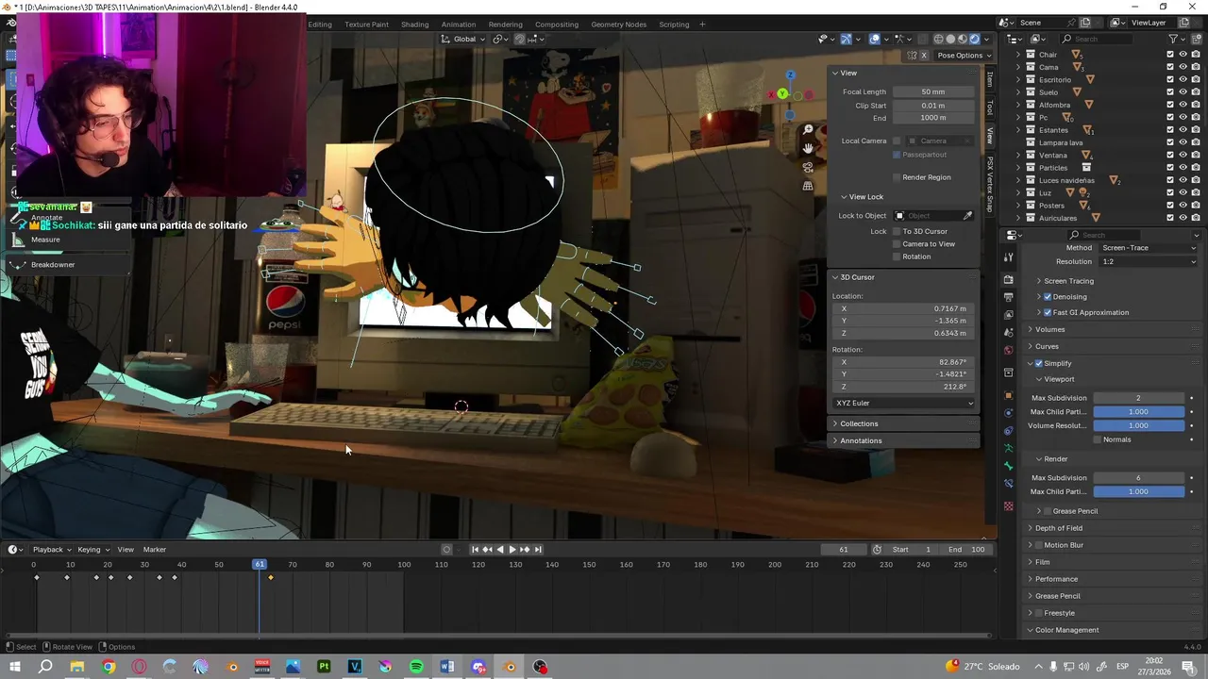Toggle auto keying record button
The width and height of the screenshot is (1208, 679).
[446, 550]
